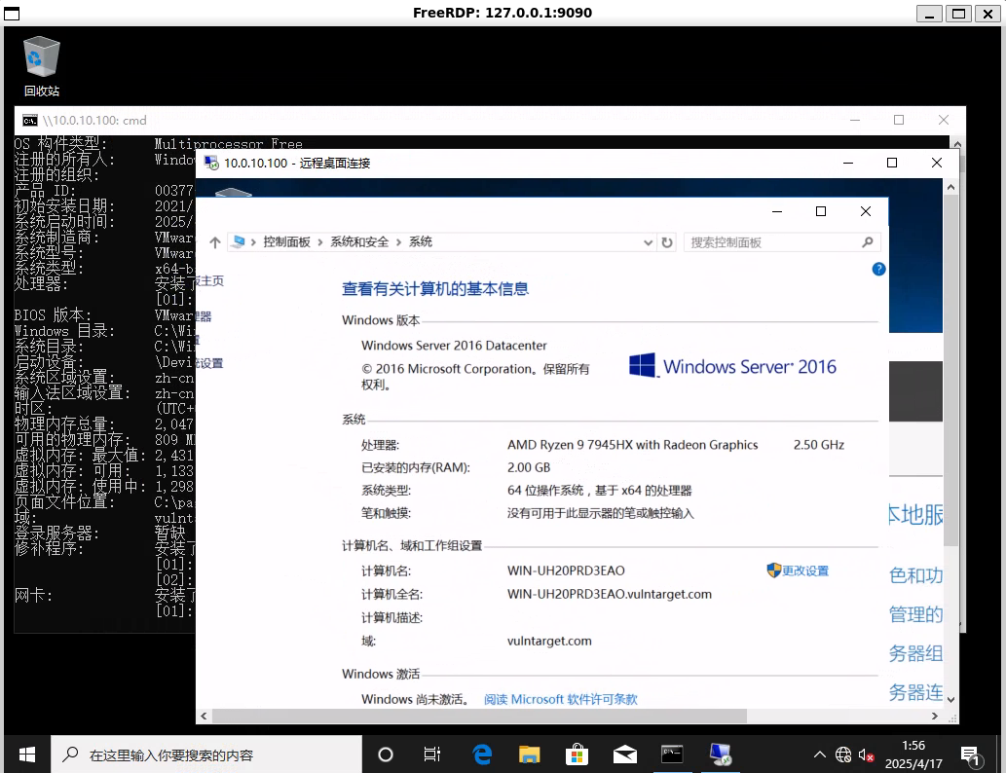Open Task View on the taskbar
Viewport: 1006px width, 773px height.
click(x=432, y=755)
